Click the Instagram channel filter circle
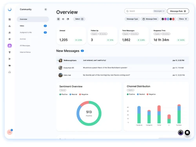Image resolution: width=196 pixels, height=147 pixels. 165,19
